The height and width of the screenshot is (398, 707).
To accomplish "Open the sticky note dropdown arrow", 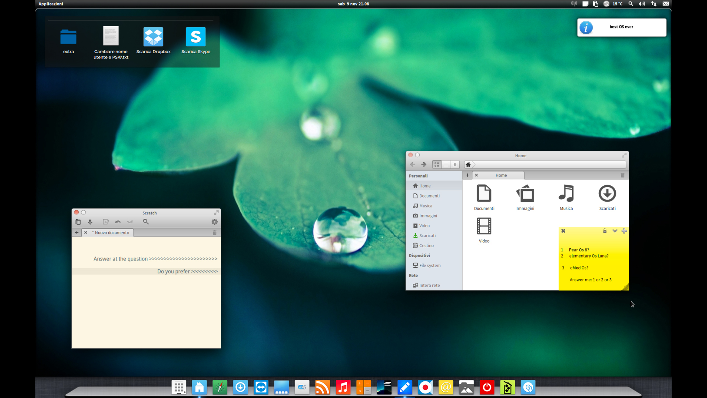I will tap(615, 231).
